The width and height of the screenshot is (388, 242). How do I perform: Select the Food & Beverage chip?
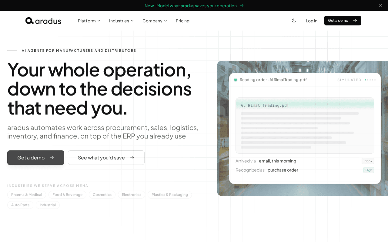(67, 195)
